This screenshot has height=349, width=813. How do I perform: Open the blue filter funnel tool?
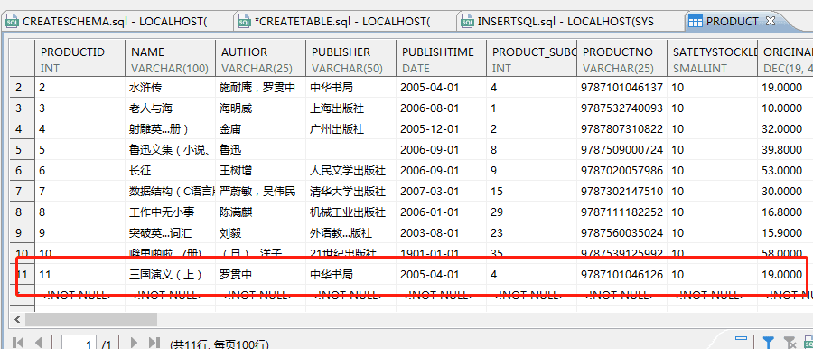[770, 343]
